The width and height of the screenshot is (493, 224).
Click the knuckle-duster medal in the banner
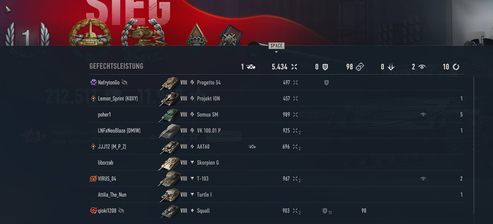(196, 35)
